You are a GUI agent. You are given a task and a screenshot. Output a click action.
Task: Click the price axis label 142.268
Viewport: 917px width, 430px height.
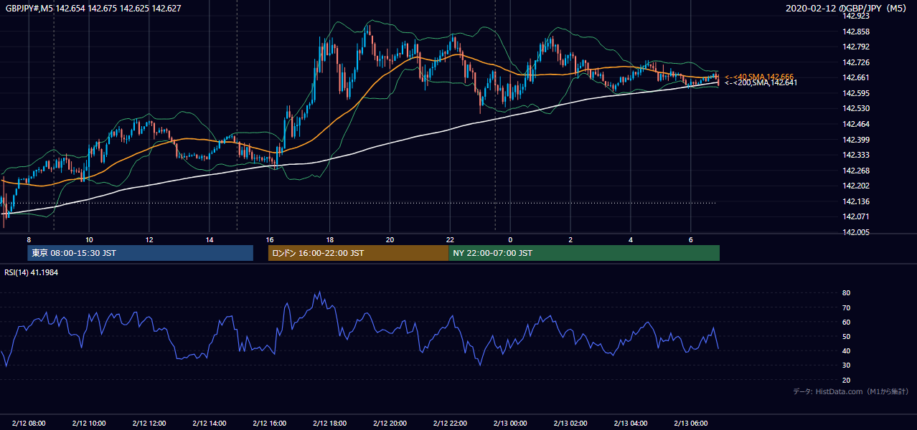point(856,171)
